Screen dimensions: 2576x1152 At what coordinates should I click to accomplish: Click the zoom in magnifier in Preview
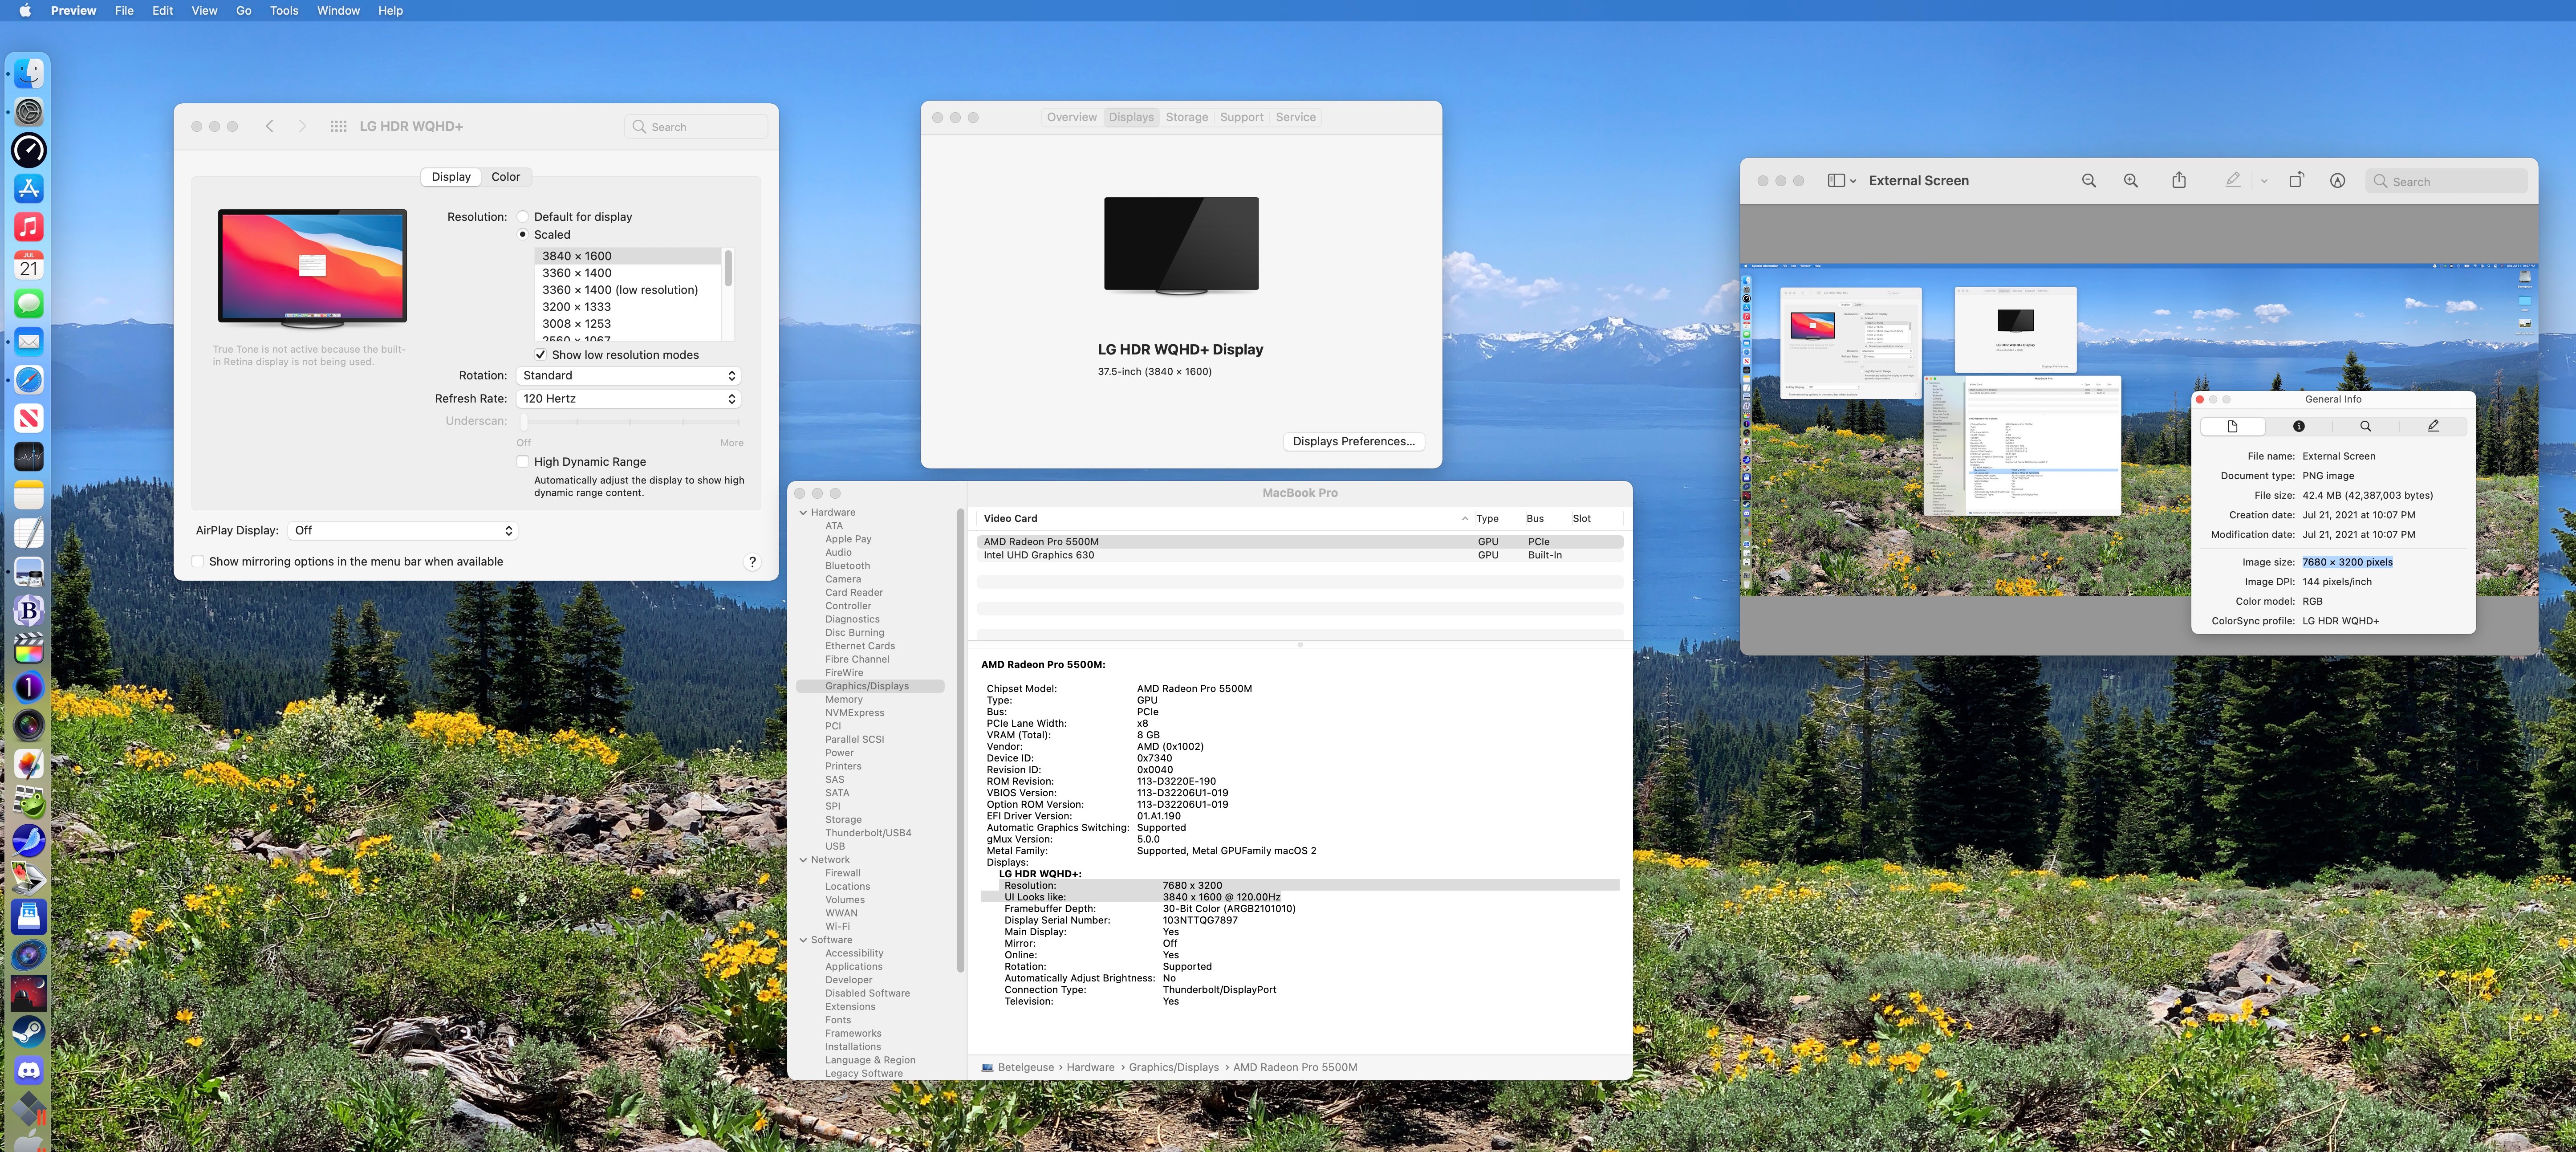click(2130, 181)
